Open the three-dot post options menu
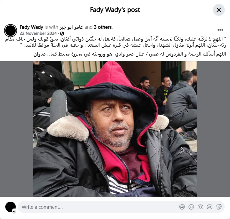The width and height of the screenshot is (230, 219). point(220,30)
